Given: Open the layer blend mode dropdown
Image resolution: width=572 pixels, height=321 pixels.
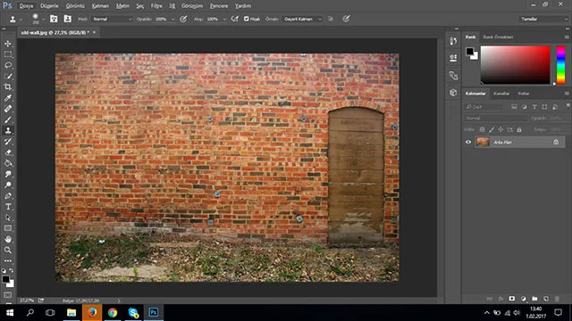Looking at the screenshot, I should point(496,118).
